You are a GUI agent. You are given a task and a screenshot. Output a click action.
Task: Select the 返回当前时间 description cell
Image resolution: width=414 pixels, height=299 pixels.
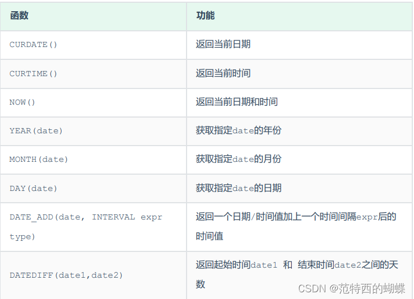[x=299, y=74]
